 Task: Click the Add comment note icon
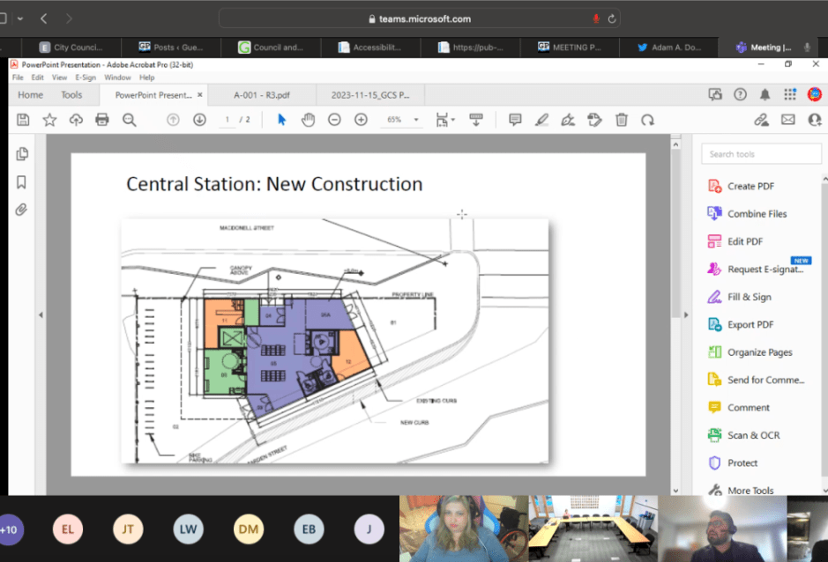[515, 120]
